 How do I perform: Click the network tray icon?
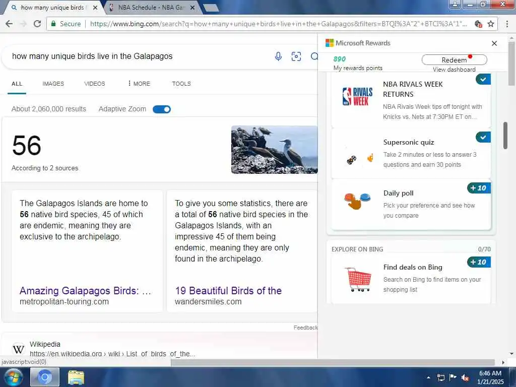[440, 377]
